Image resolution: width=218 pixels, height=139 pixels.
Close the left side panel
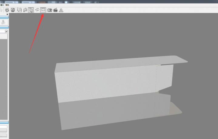[x=7, y=14]
